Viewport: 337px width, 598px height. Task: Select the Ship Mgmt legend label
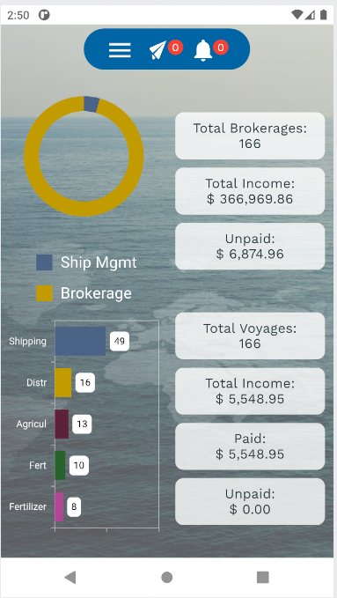click(99, 262)
